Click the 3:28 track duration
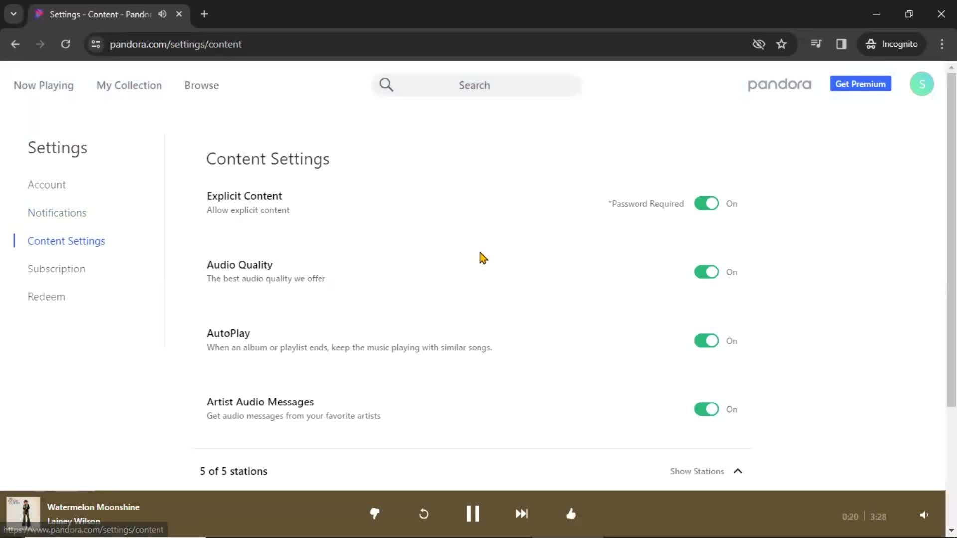 click(x=878, y=517)
